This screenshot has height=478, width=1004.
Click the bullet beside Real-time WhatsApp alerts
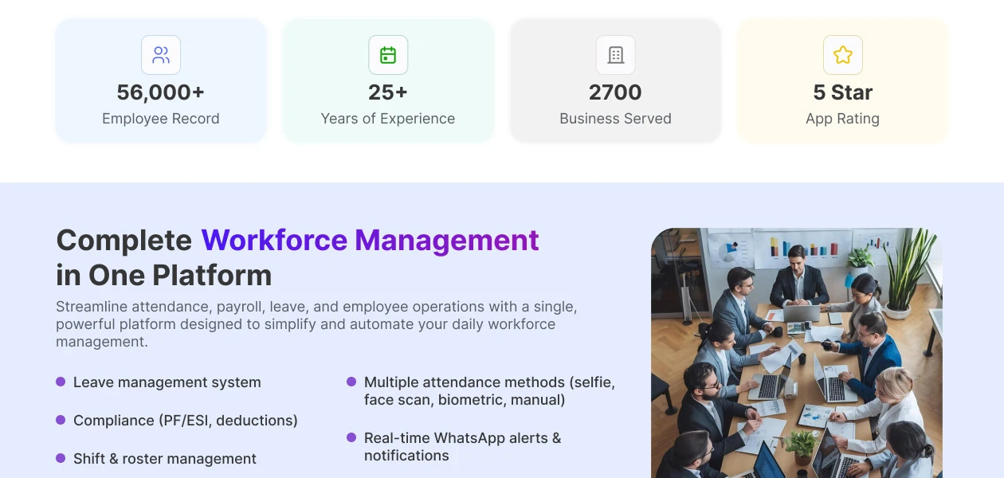351,437
